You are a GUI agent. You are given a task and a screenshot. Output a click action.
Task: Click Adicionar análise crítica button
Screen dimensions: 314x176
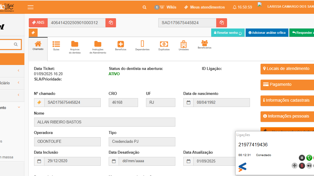tap(266, 33)
